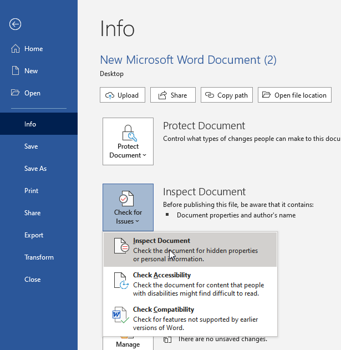Click the Share button under document title
The image size is (341, 350).
(x=173, y=95)
